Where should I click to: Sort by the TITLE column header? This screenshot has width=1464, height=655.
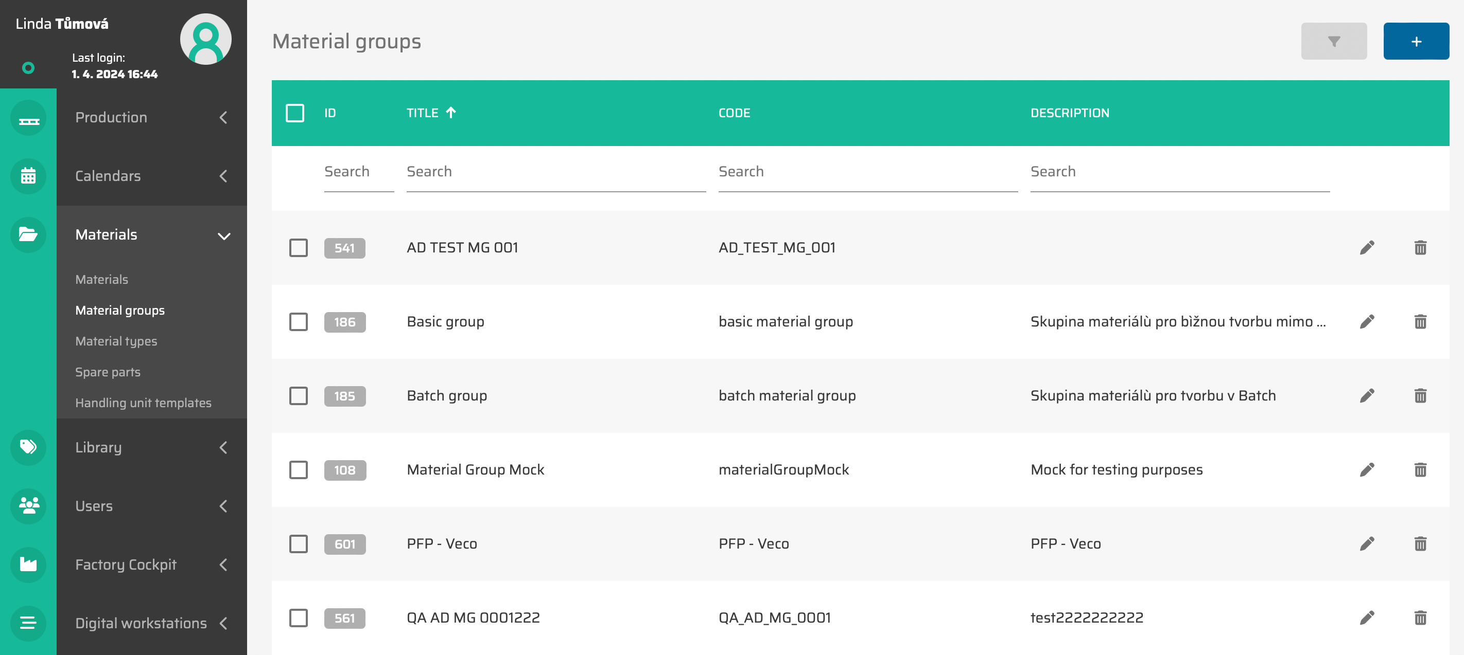[x=422, y=113]
